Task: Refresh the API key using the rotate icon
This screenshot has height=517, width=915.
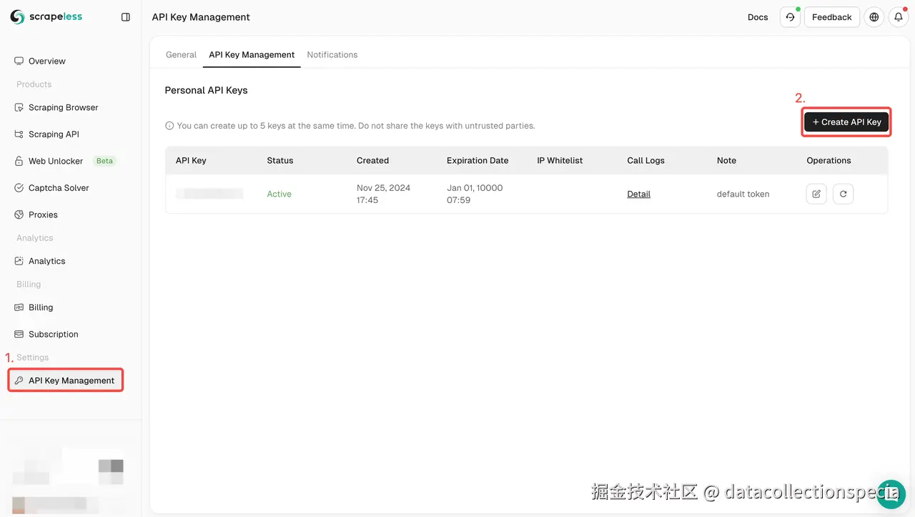Action: (x=843, y=194)
